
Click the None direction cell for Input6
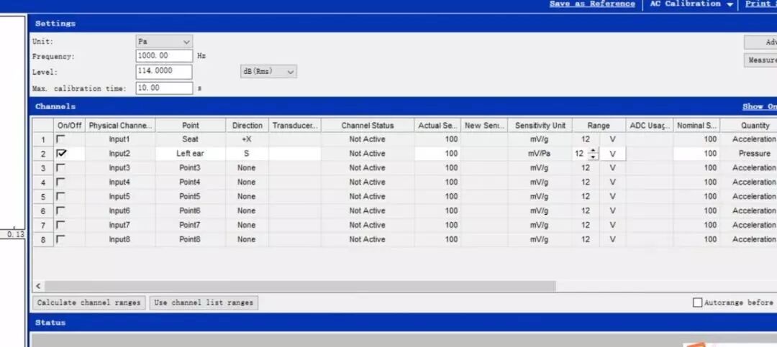[247, 211]
